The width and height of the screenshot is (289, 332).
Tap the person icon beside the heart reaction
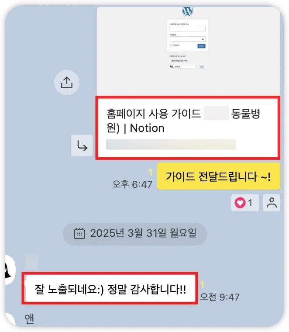pyautogui.click(x=272, y=203)
